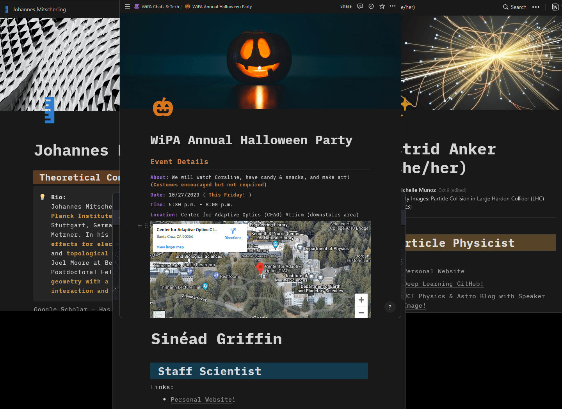Viewport: 562px width, 409px height.
Task: Click the plus icon to add block
Action: pyautogui.click(x=140, y=225)
